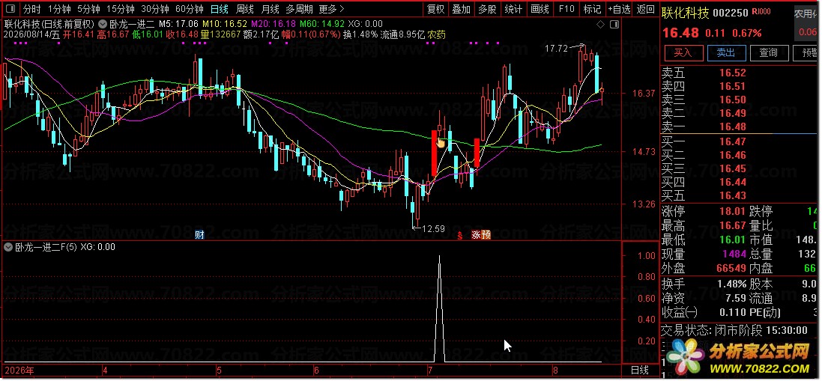Click the 标记 mark button

592,9
